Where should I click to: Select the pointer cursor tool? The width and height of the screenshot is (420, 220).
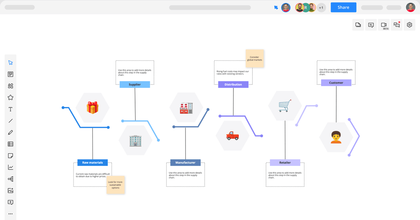coord(10,63)
